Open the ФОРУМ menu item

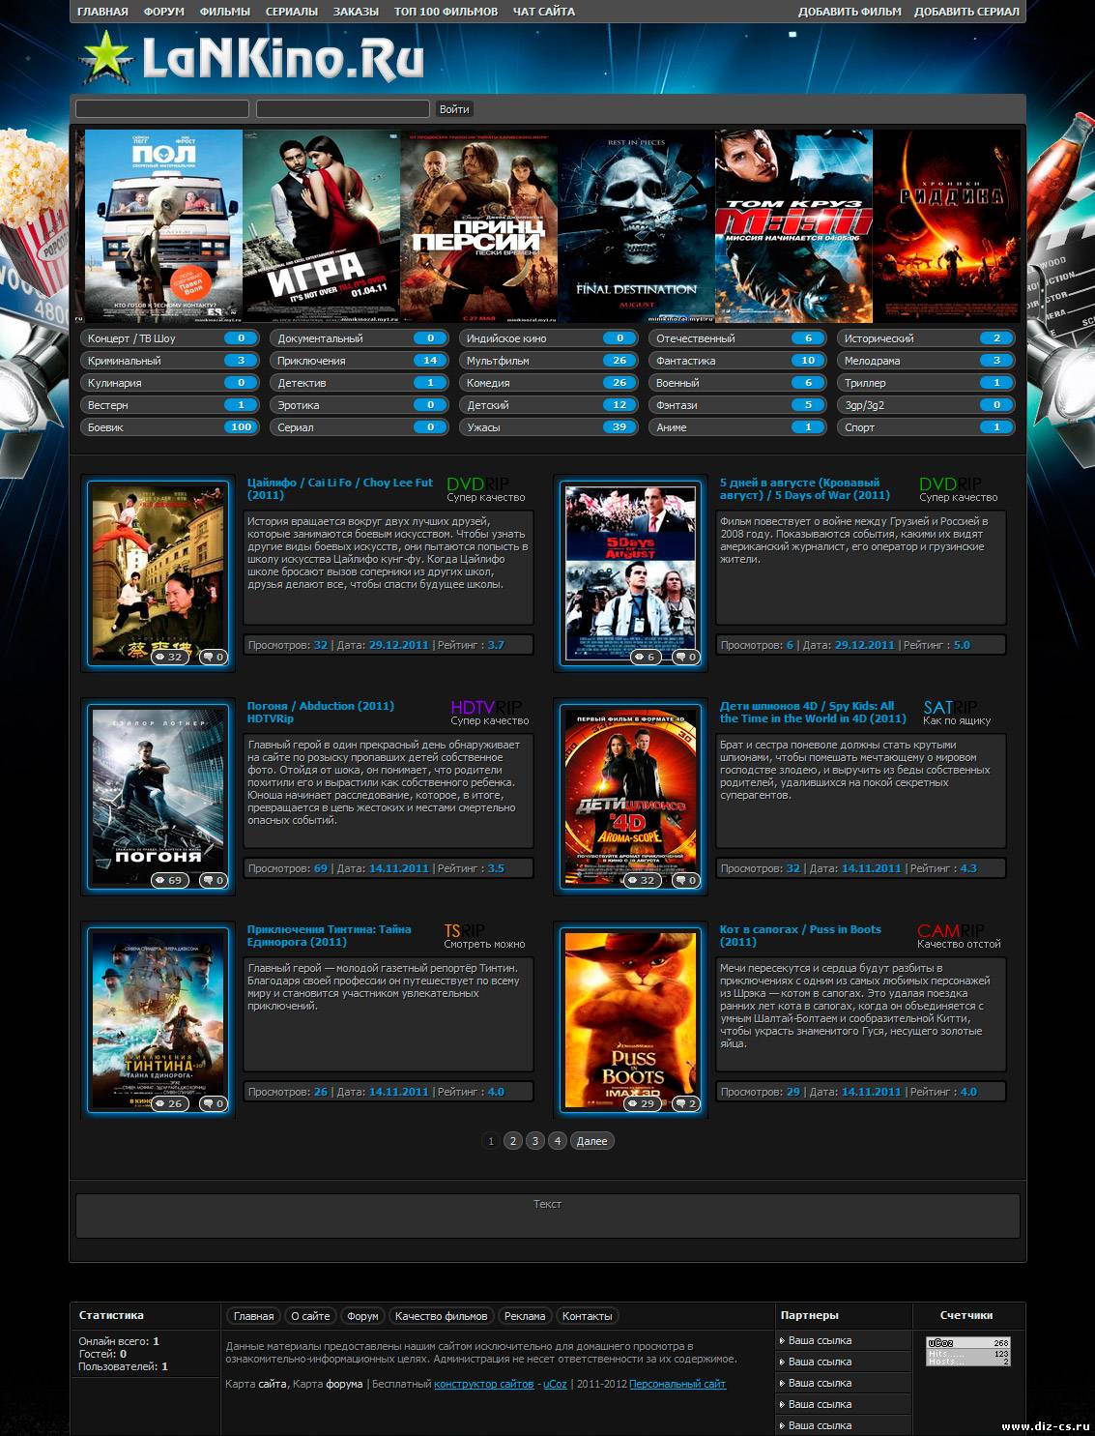pyautogui.click(x=164, y=12)
